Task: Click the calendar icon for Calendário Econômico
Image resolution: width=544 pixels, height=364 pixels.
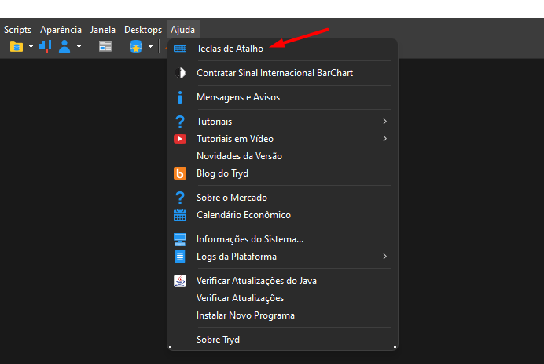Action: (x=180, y=215)
